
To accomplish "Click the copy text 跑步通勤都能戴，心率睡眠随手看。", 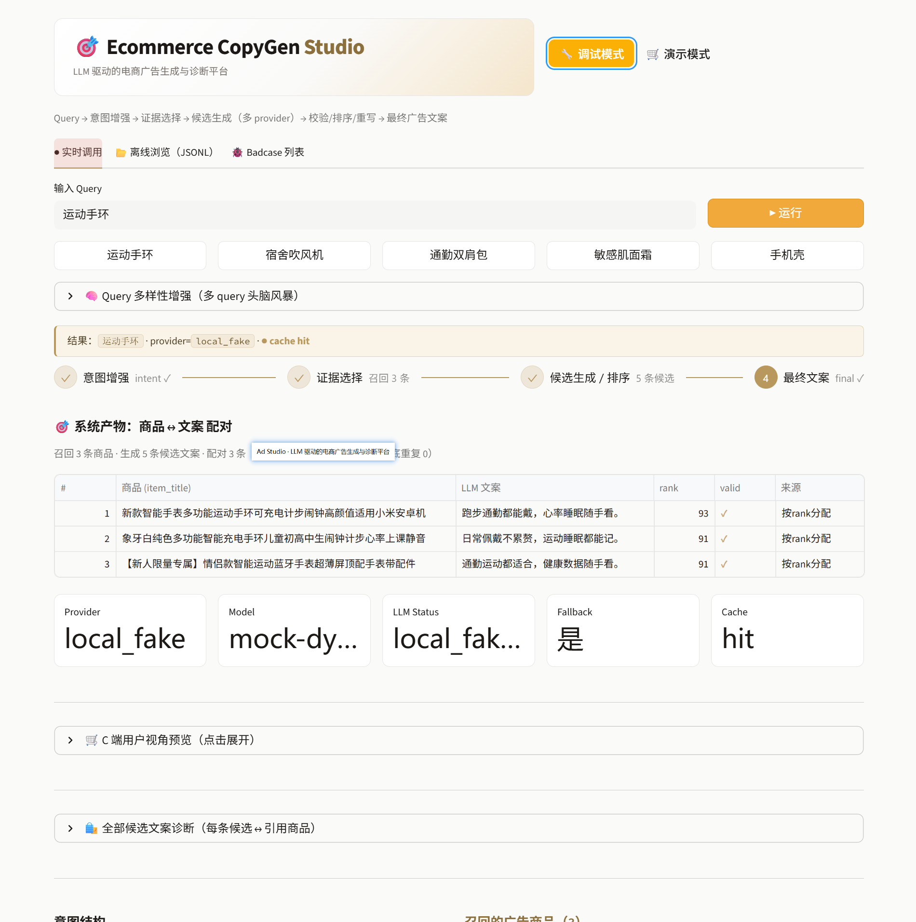I will pos(540,513).
